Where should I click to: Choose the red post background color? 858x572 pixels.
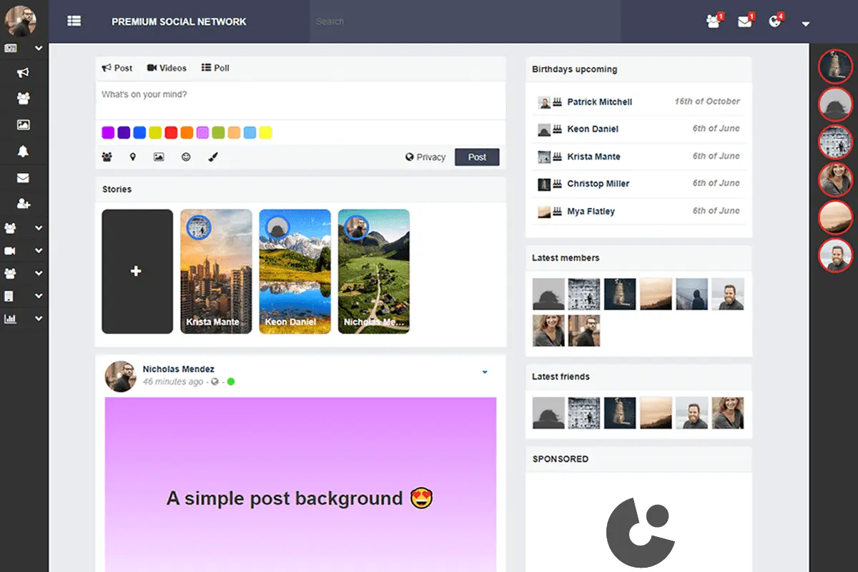point(171,133)
